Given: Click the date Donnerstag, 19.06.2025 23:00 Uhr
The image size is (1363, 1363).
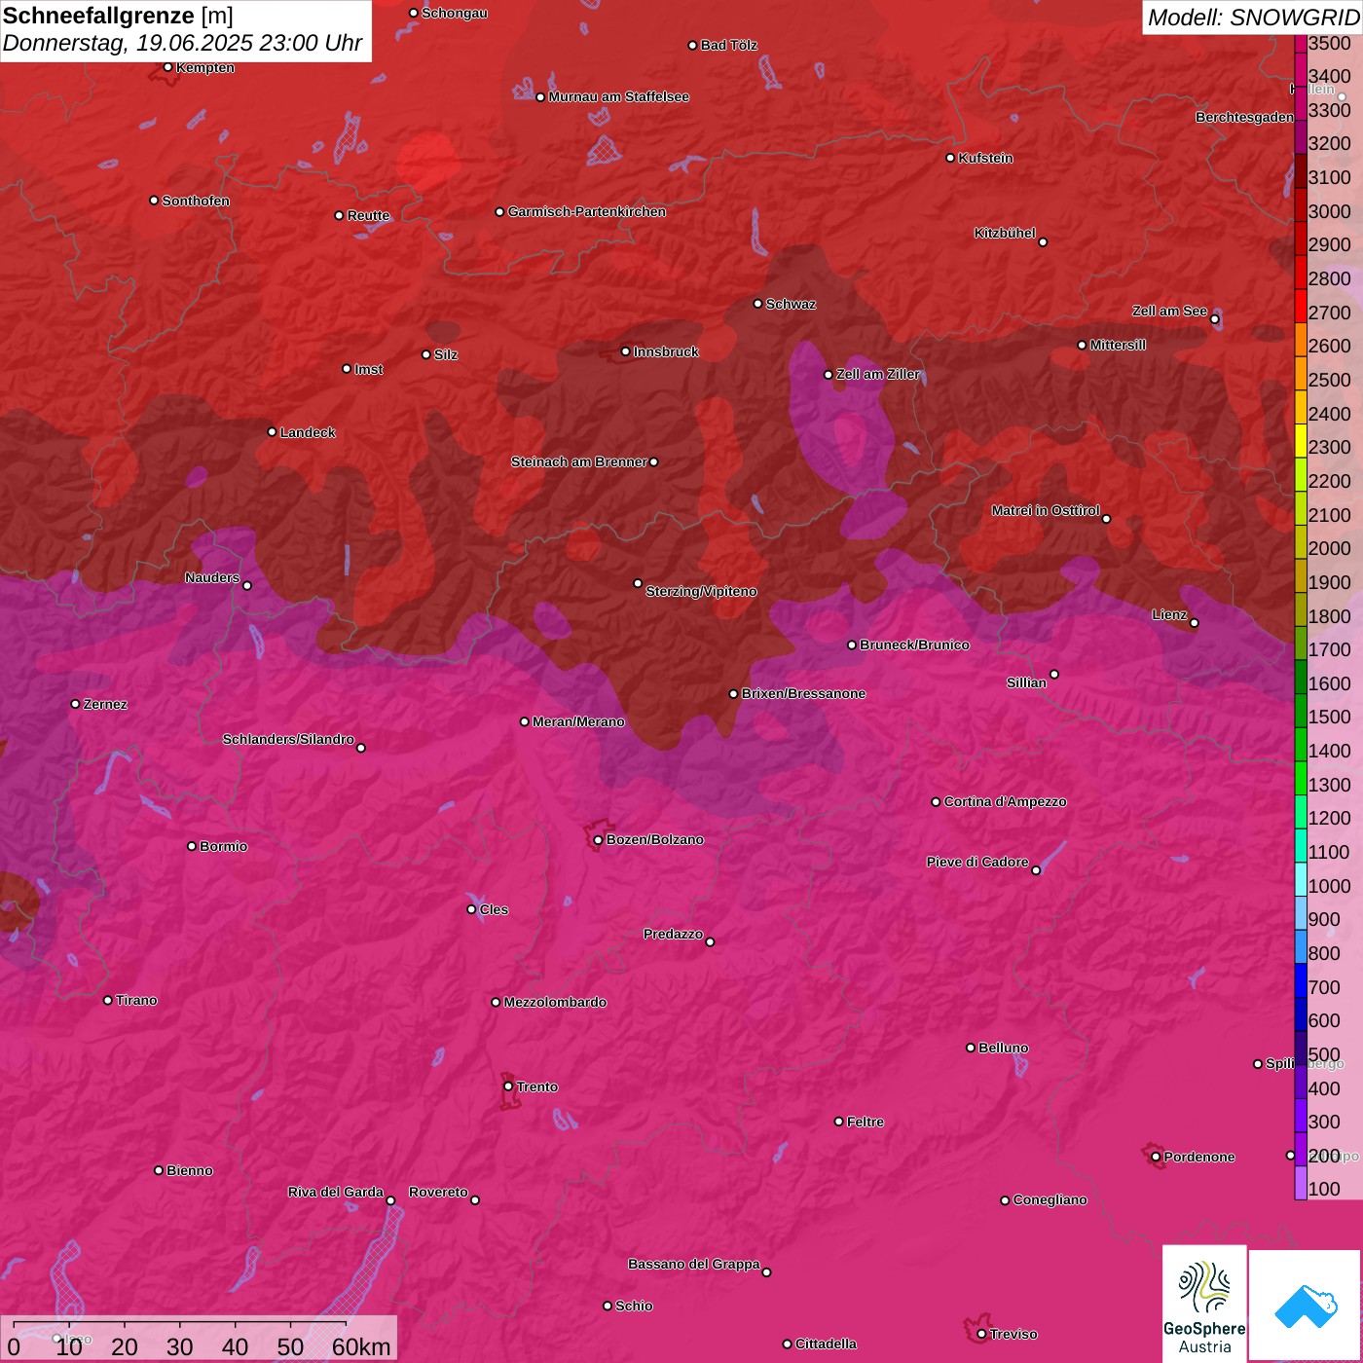Looking at the screenshot, I should pyautogui.click(x=182, y=43).
